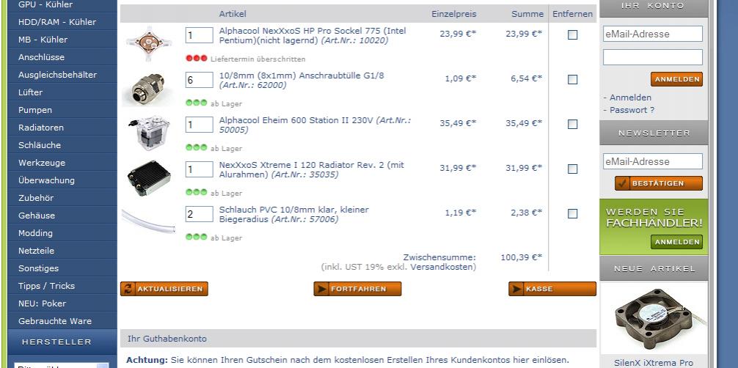The image size is (738, 368).
Task: Click quantity field for NexXxoS HP Pro
Action: tap(199, 35)
